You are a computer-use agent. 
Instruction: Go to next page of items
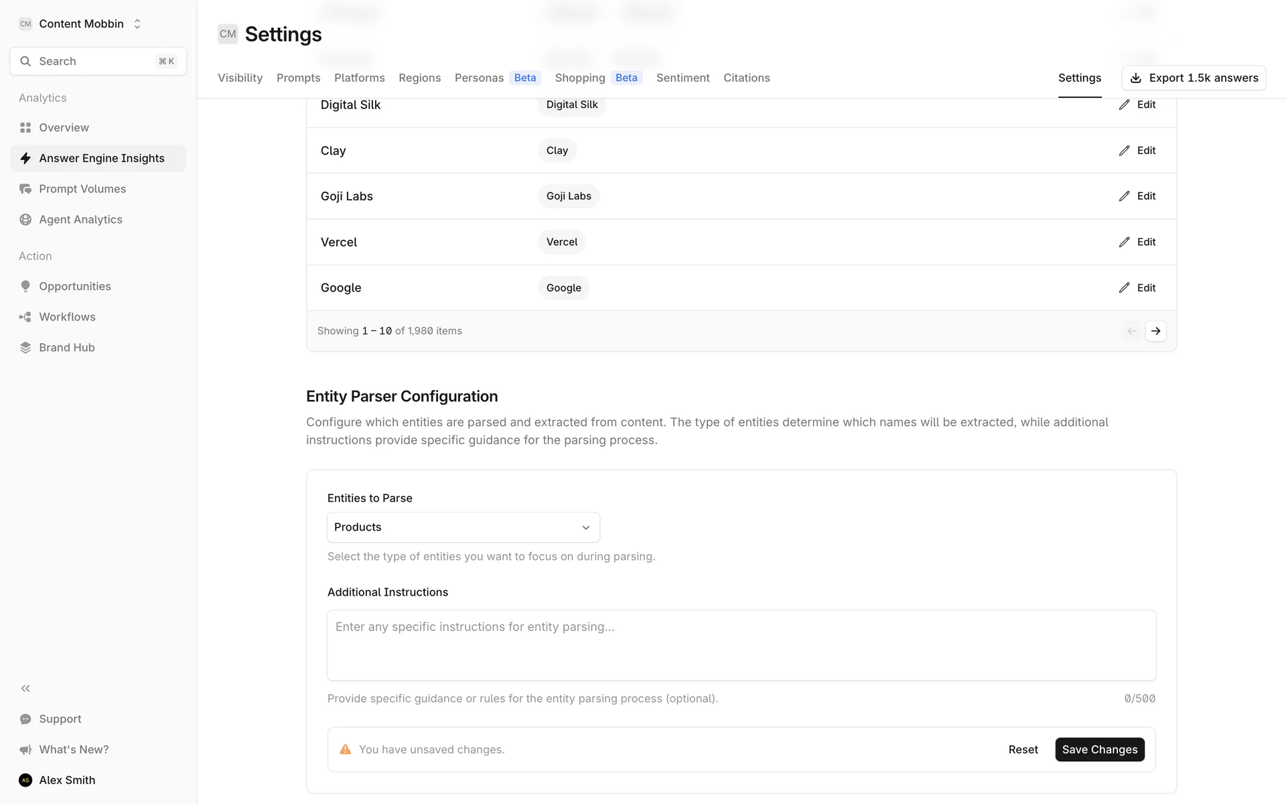[1155, 331]
